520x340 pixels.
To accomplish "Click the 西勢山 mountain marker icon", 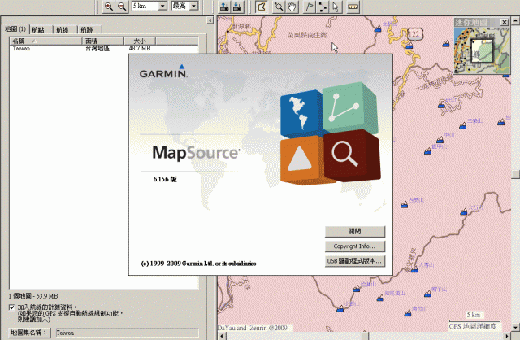I will click(405, 205).
